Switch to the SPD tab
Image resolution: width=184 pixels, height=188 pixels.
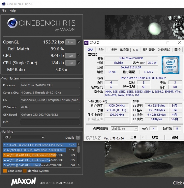pyautogui.click(x=135, y=50)
